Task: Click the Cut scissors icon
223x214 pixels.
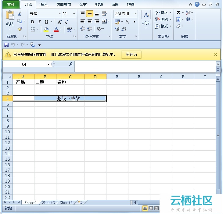Action: tap(20, 14)
